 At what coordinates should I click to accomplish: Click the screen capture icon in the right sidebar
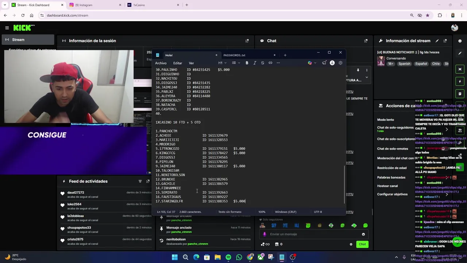pos(460,69)
